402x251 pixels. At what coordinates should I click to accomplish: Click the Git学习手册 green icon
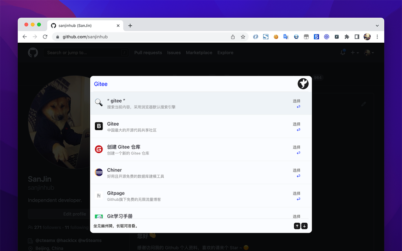click(x=99, y=216)
